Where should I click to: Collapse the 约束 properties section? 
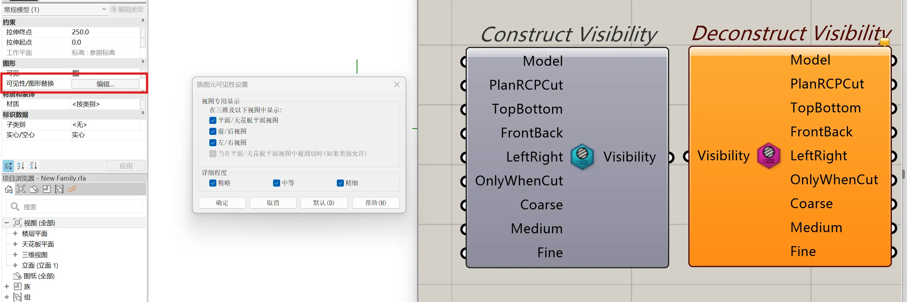click(143, 21)
